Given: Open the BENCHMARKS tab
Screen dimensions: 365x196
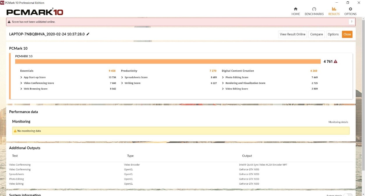Looking at the screenshot, I should (314, 11).
